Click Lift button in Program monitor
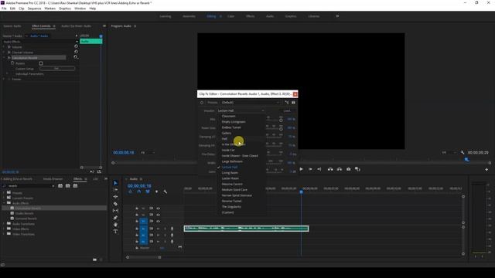 coord(330,169)
